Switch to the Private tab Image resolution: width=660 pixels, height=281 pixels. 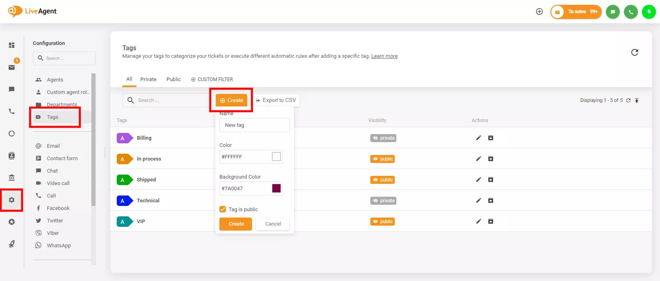tap(148, 79)
